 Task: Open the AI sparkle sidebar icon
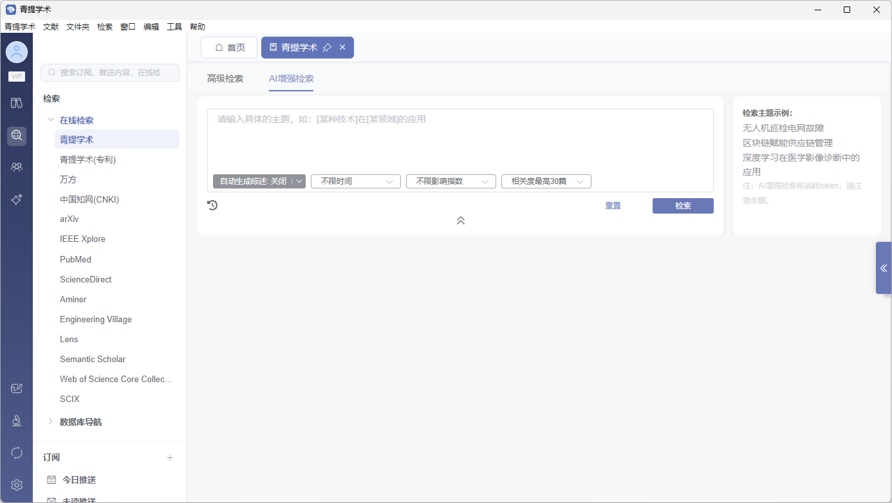click(x=17, y=200)
